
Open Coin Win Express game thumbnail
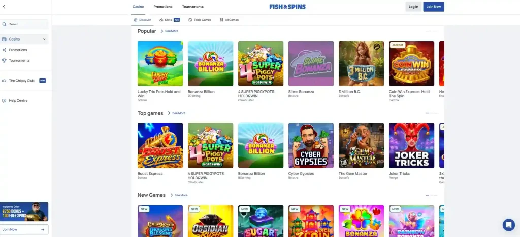point(411,63)
